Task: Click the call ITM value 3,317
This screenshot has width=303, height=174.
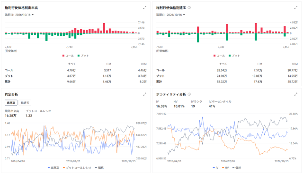Action: pyautogui.click(x=107, y=70)
